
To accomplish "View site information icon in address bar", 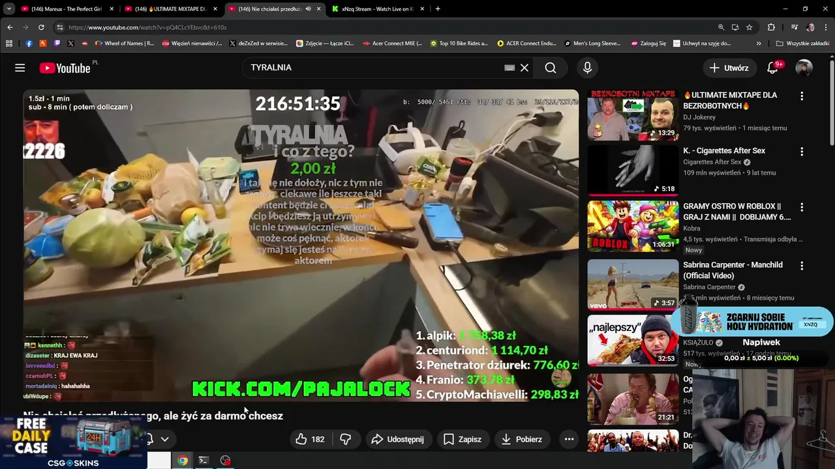I will (x=59, y=27).
